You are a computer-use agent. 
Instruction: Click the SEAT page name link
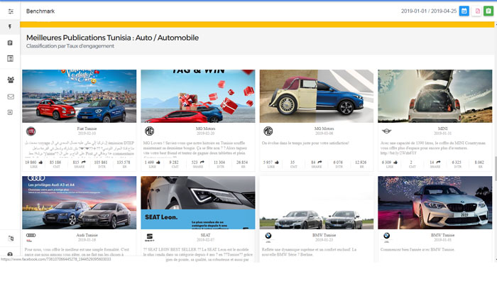pos(205,234)
